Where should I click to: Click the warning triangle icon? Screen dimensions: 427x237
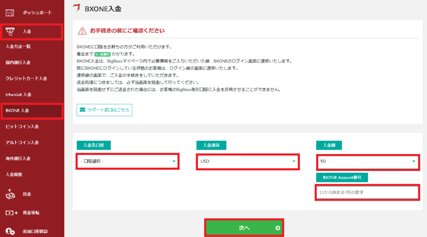82,31
